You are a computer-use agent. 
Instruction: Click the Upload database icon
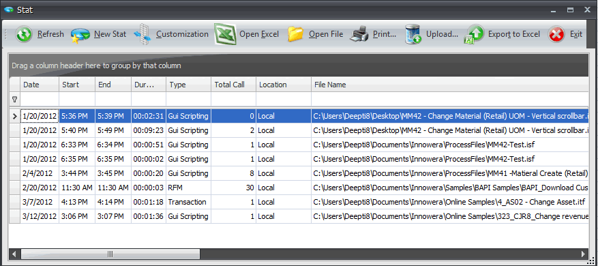pos(413,34)
